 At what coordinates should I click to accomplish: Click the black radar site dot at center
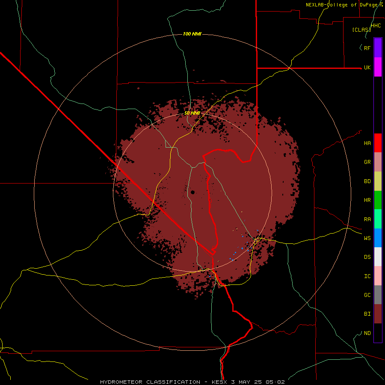pos(192,192)
